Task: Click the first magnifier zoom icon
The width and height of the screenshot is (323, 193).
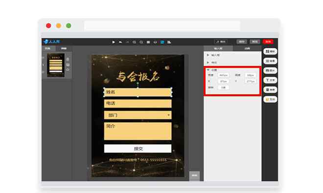Action: (134, 42)
